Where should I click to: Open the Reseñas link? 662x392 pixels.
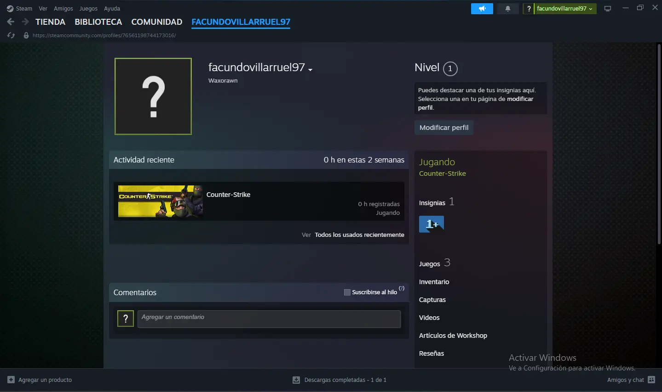pyautogui.click(x=432, y=353)
